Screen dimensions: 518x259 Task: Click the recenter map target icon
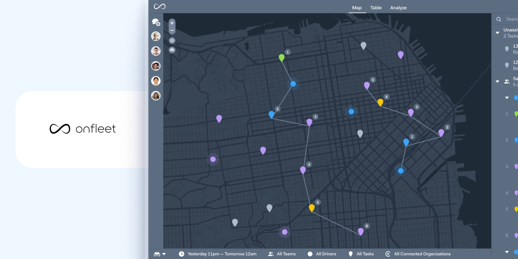[x=172, y=40]
